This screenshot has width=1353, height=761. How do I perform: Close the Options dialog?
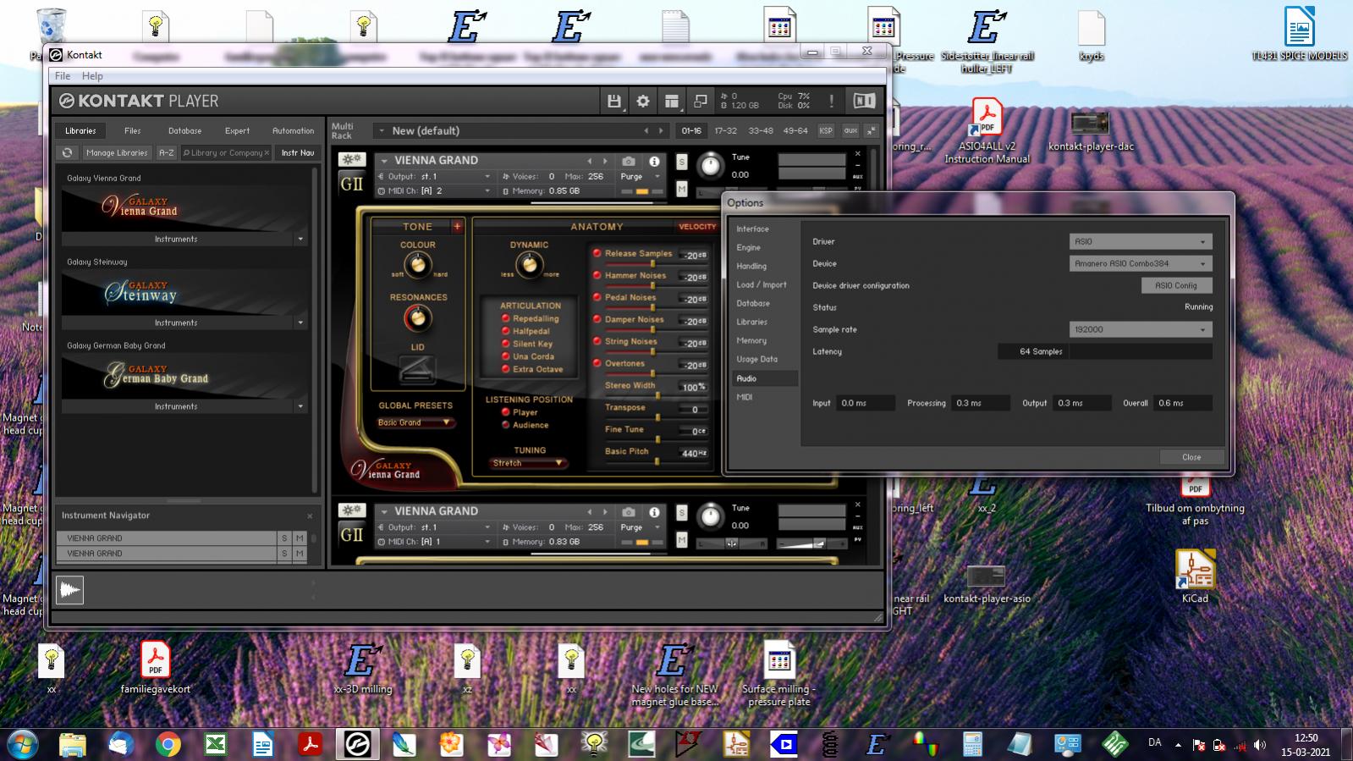click(1191, 457)
